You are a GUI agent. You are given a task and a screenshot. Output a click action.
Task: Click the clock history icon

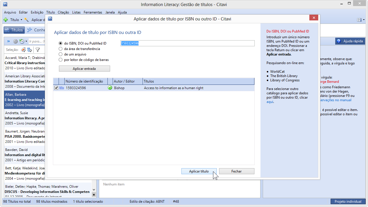22,41
